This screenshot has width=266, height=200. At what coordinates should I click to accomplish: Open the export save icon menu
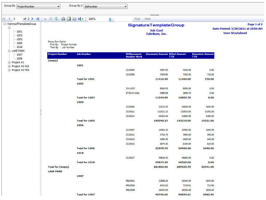[x=80, y=19]
